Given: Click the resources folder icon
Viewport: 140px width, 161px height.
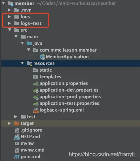Looking at the screenshot, I should tap(29, 63).
